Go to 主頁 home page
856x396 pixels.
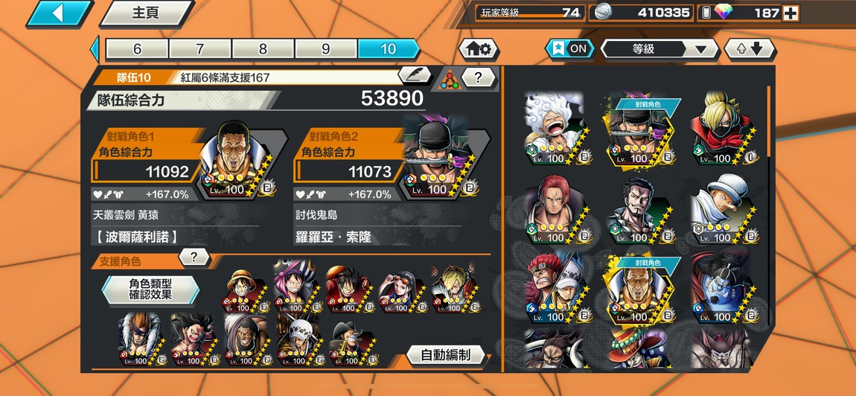[x=147, y=13]
